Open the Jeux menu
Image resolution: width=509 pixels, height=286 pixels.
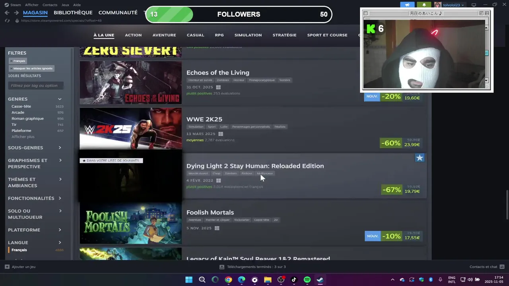pos(65,5)
